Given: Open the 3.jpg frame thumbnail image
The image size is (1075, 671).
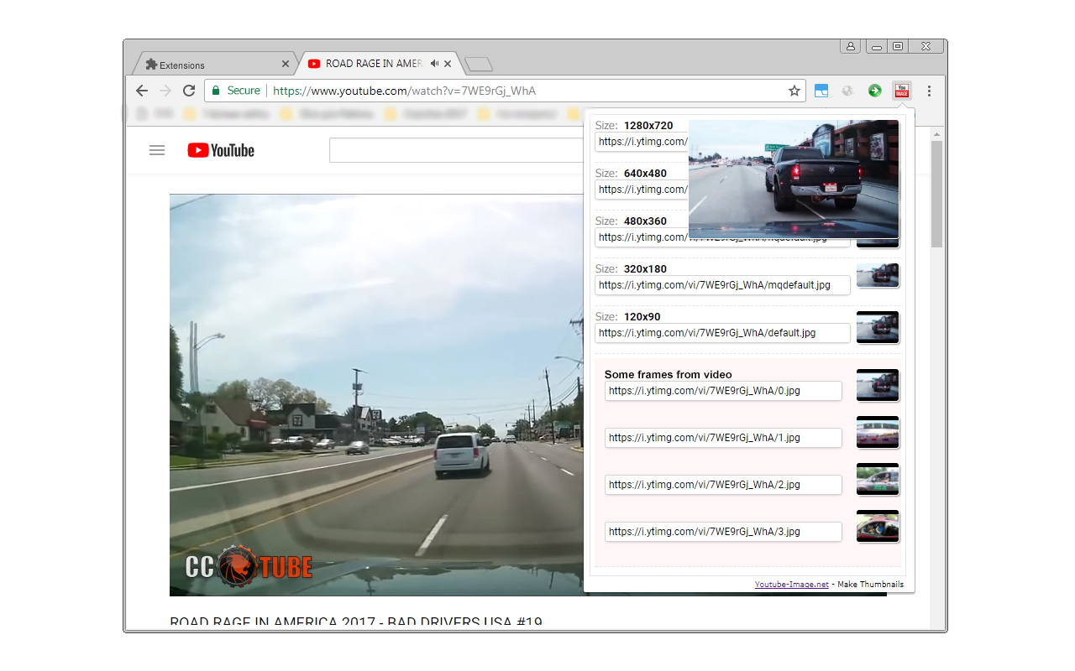Looking at the screenshot, I should coord(878,526).
